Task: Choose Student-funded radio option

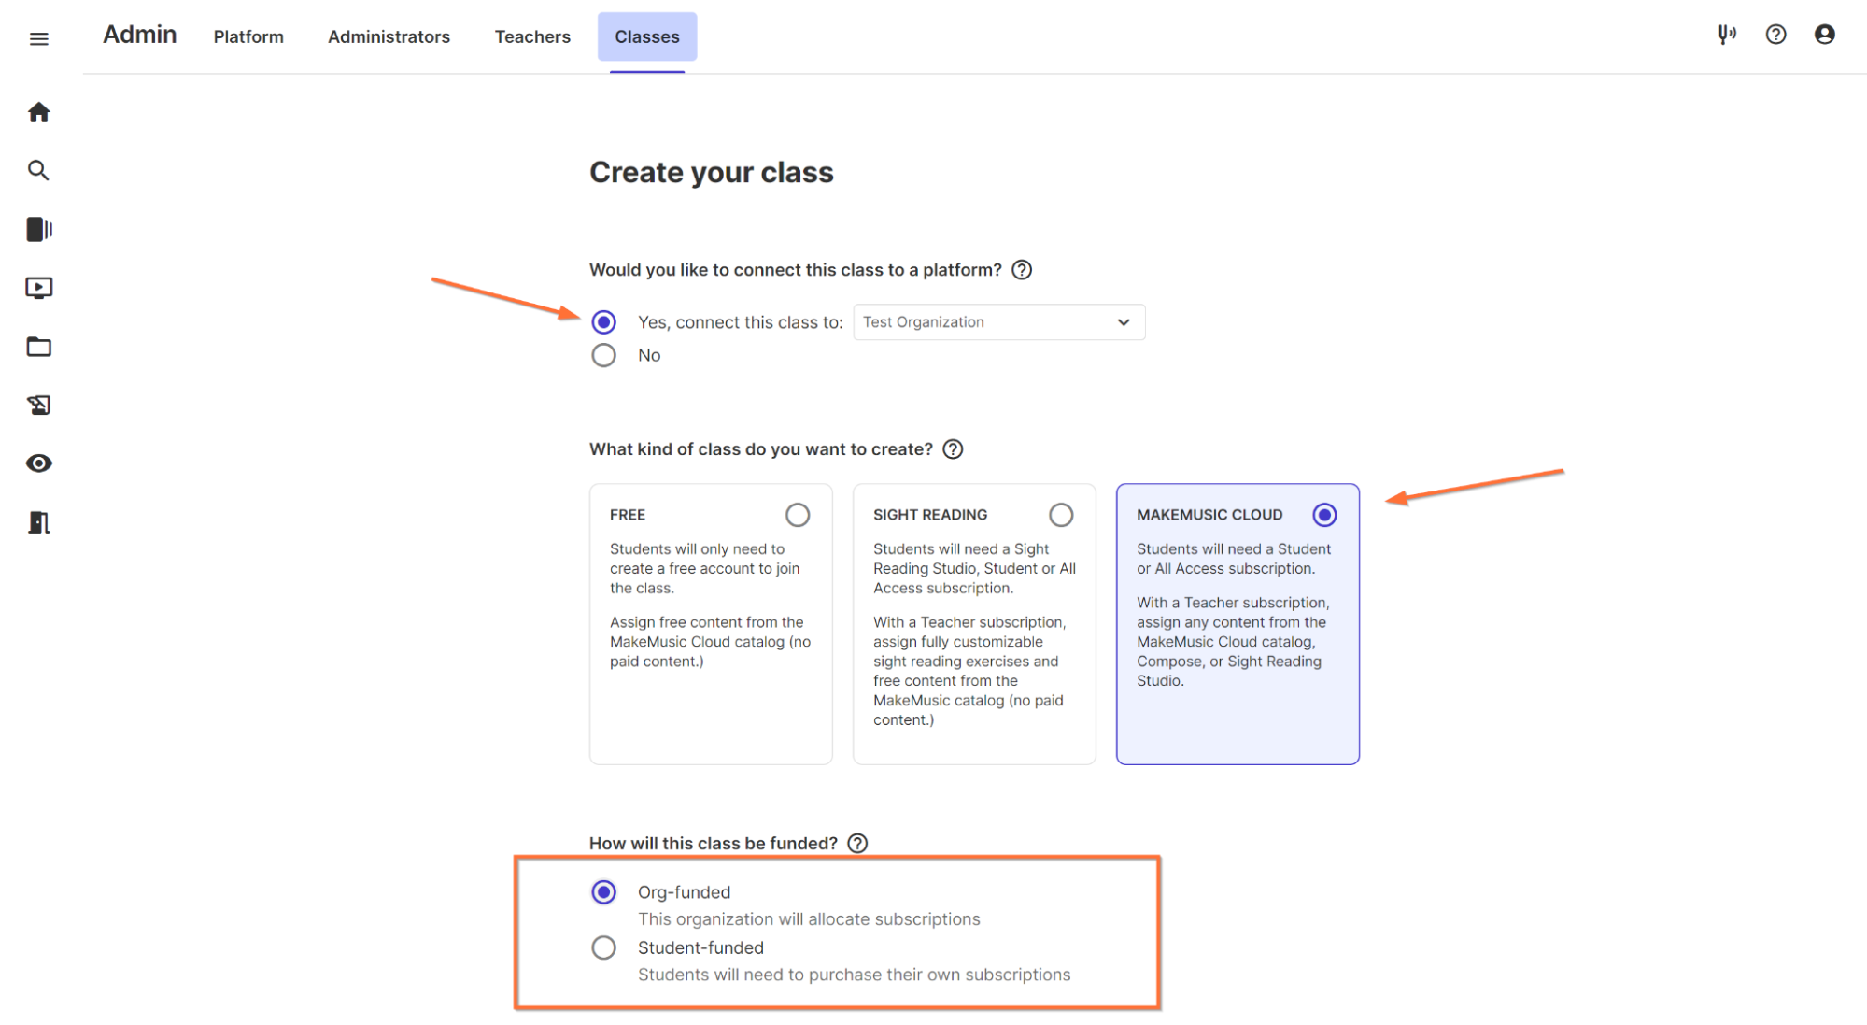Action: click(604, 947)
